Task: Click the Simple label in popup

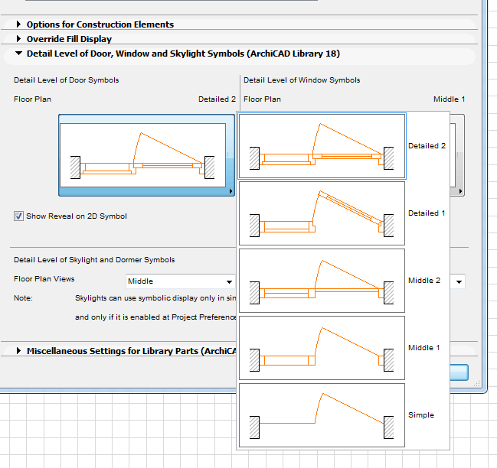Action: pyautogui.click(x=421, y=415)
